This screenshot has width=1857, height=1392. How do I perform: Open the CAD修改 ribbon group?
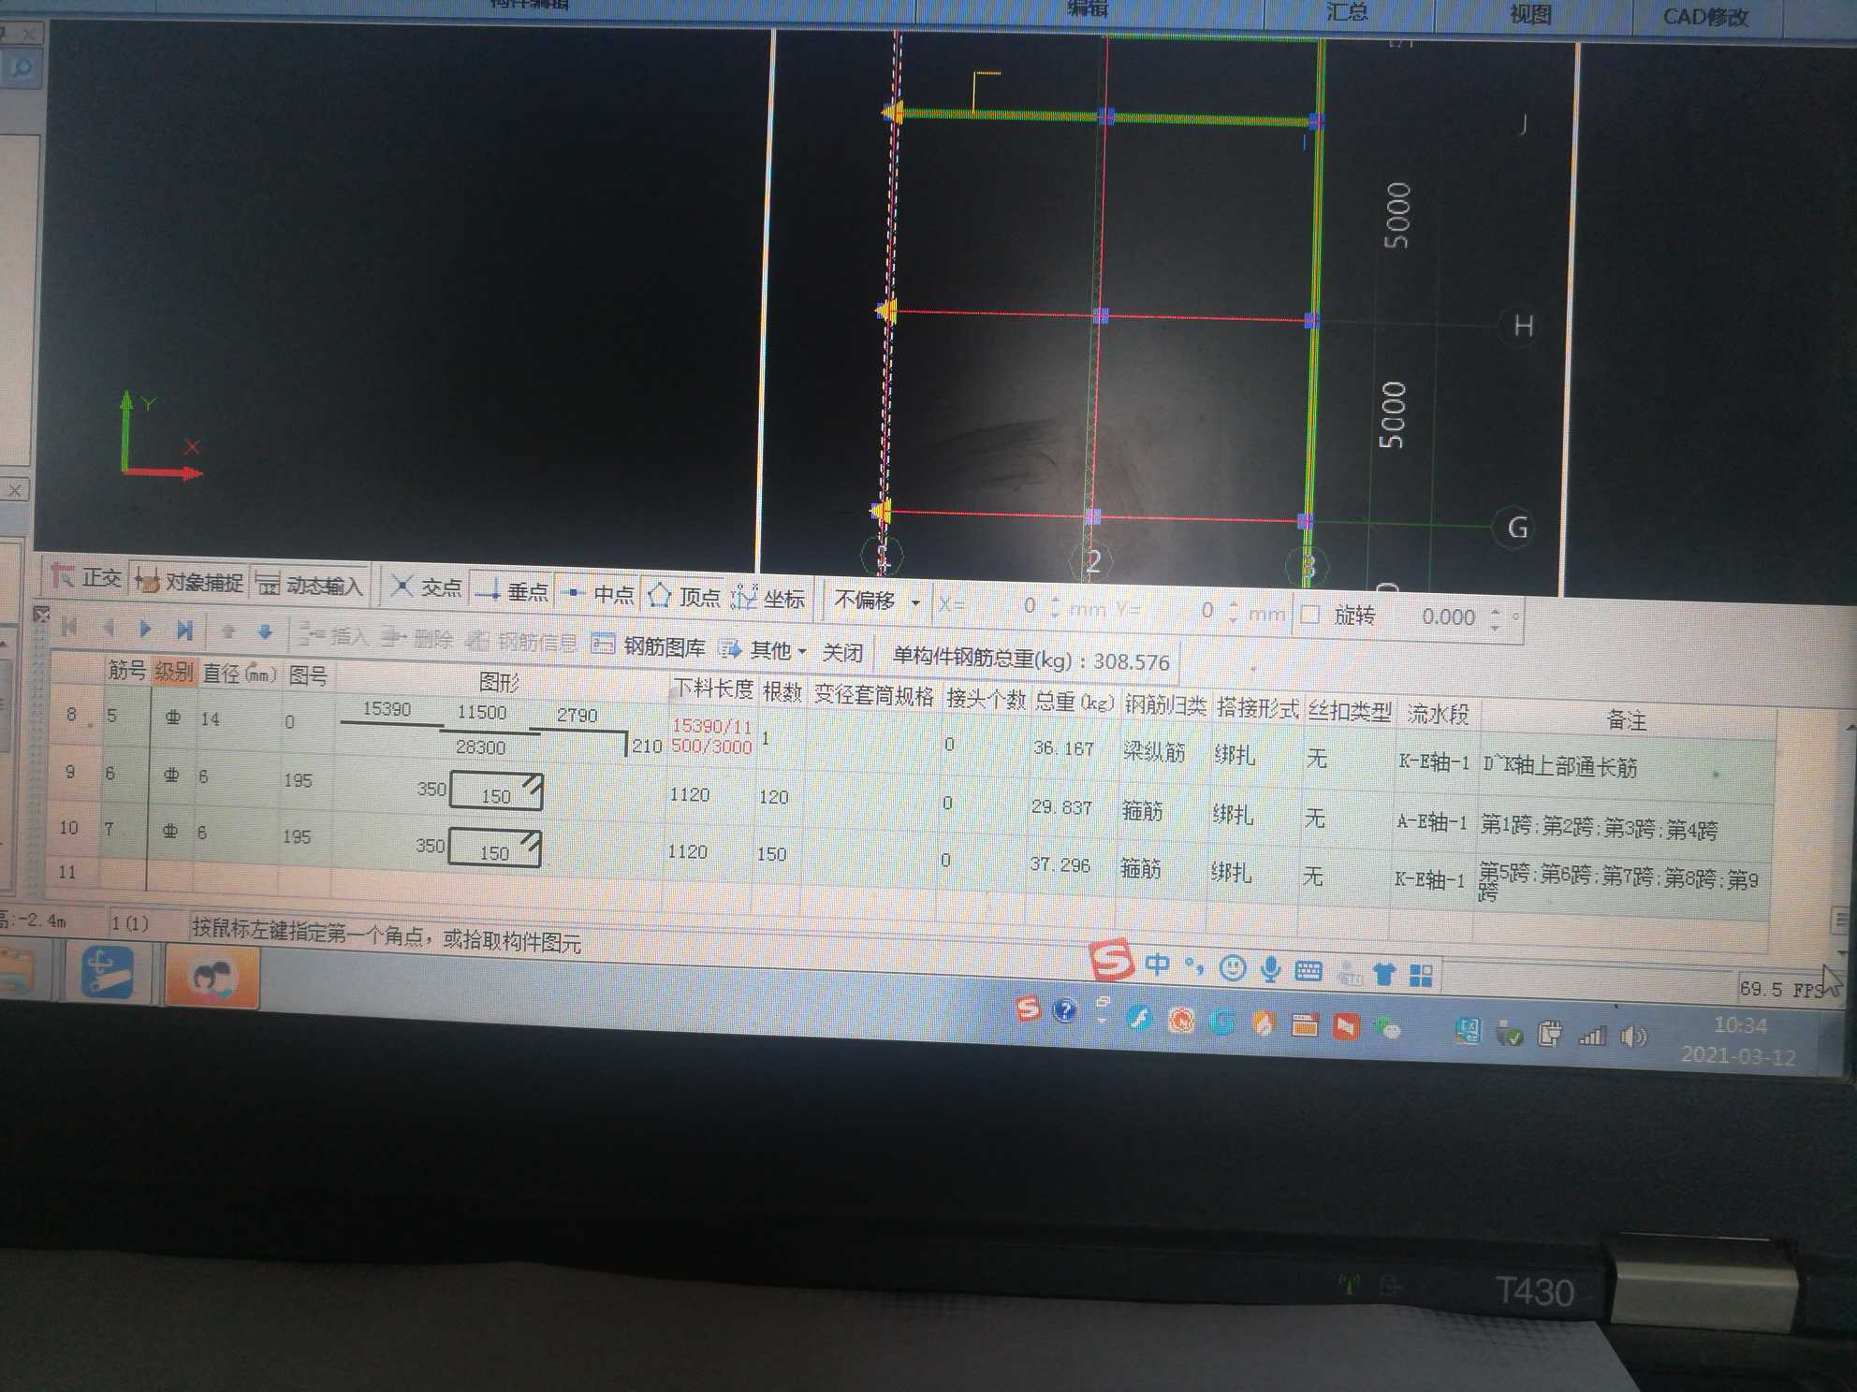[x=1705, y=17]
